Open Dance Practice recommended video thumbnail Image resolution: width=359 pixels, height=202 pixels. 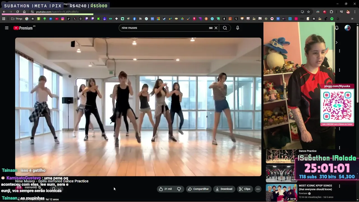(281, 156)
